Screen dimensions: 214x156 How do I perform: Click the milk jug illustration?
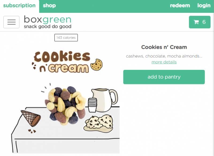click(x=104, y=100)
